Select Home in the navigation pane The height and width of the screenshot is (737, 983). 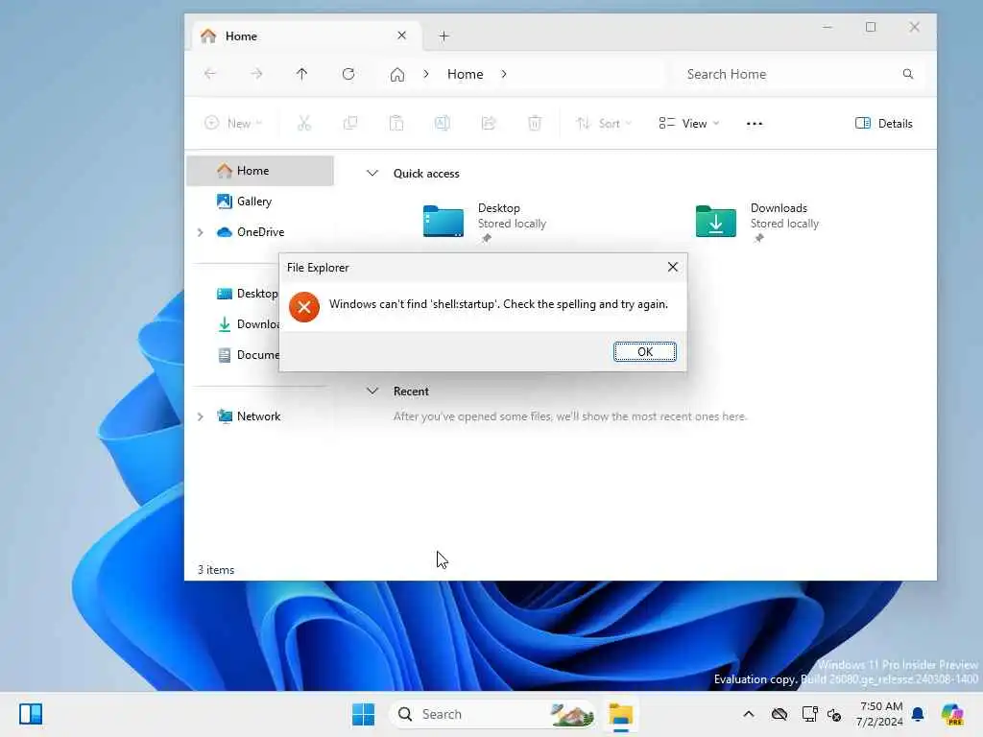tap(260, 171)
